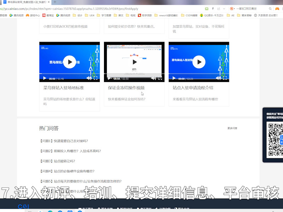Click text 加盟菜鸟驿站,买对设备

point(198,29)
